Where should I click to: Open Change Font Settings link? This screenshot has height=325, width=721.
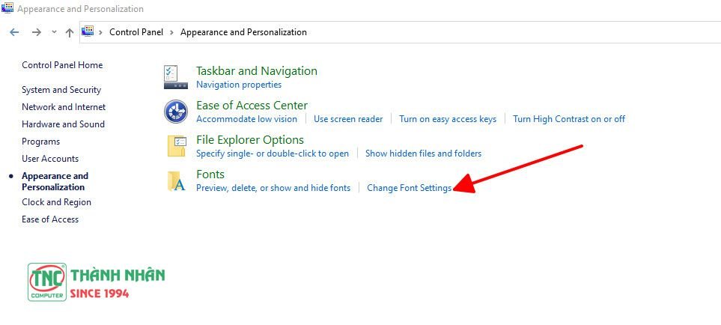pyautogui.click(x=409, y=188)
